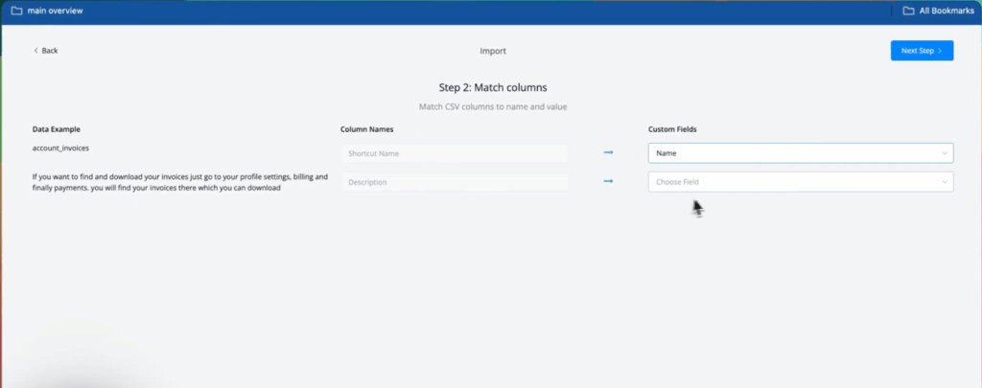Click the chevron arrow of the Name dropdown
The width and height of the screenshot is (982, 388).
(x=944, y=153)
